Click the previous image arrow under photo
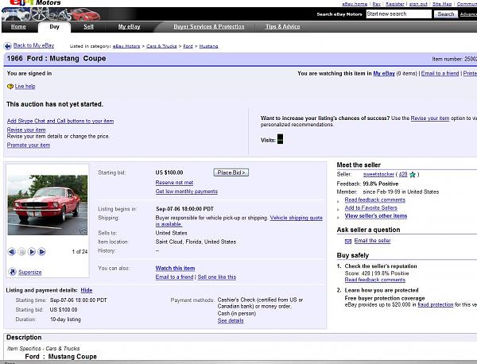 12,251
